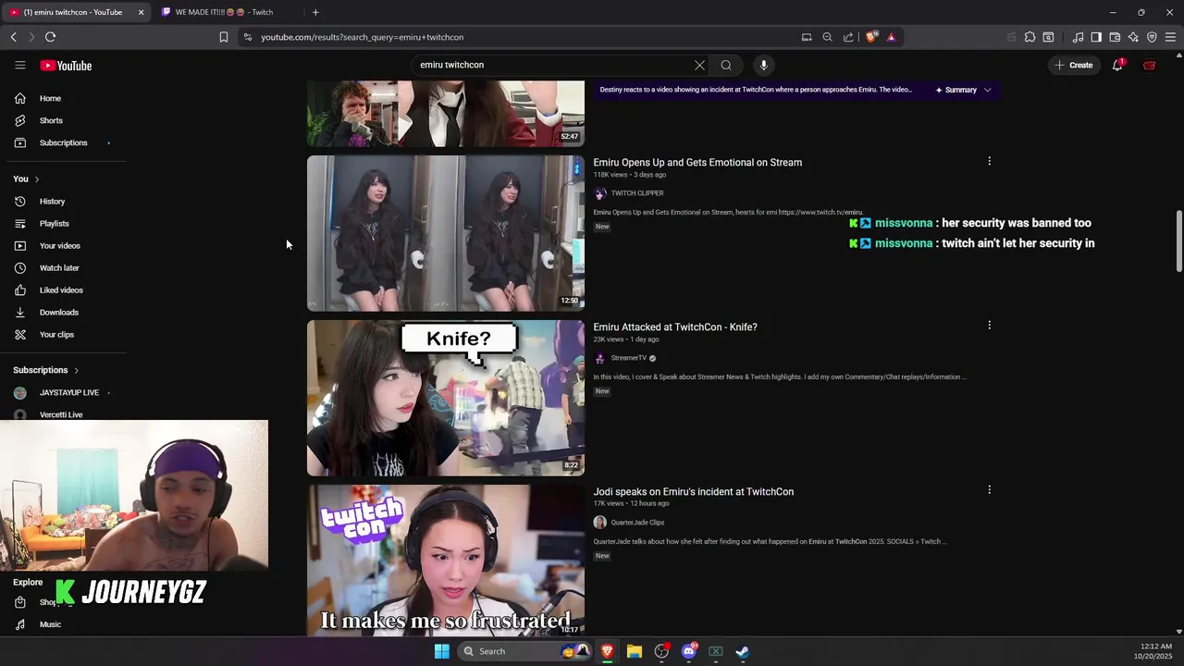
Task: Click the YouTube logo
Action: click(66, 66)
